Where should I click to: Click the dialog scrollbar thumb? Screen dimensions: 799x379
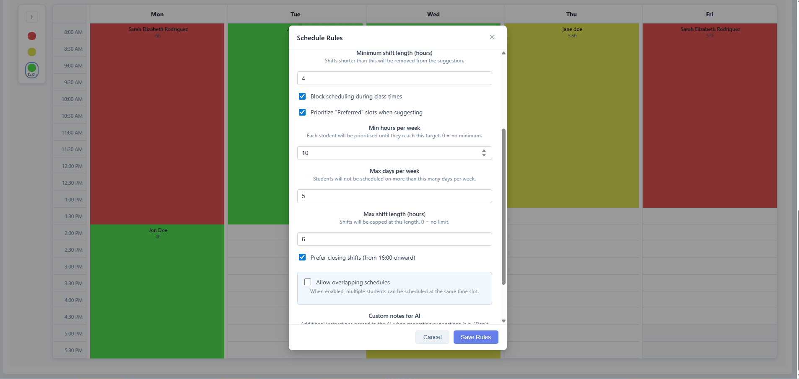click(x=503, y=206)
